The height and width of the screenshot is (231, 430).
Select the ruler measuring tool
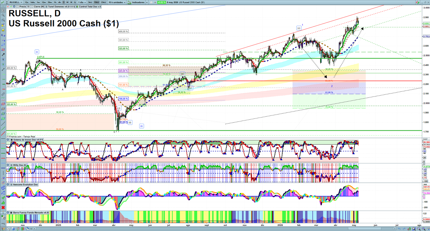(3, 94)
